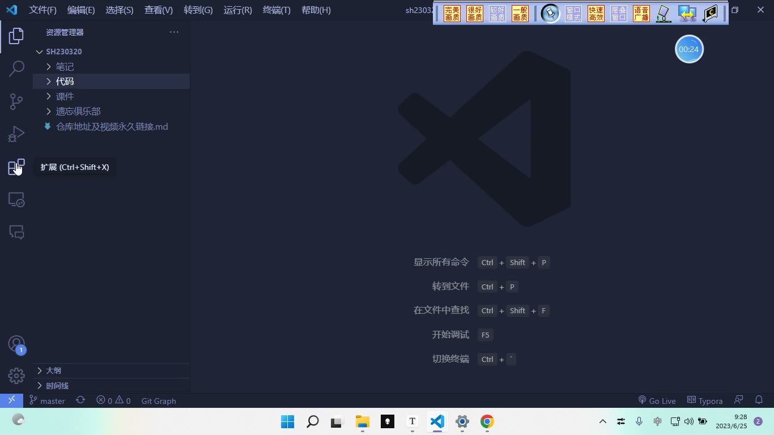
Task: Toggle 窗口模式 in remote toolbar
Action: tap(573, 14)
